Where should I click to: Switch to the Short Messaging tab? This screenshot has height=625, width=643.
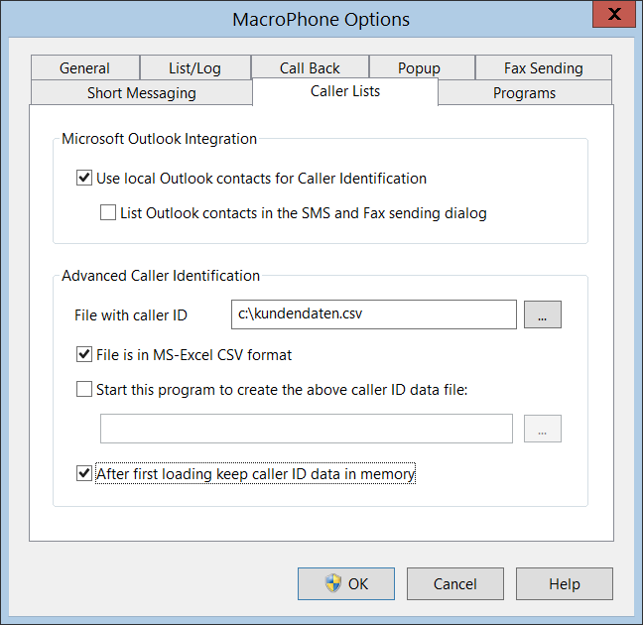click(142, 93)
